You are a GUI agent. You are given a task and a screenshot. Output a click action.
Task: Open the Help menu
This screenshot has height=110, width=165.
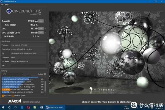(x=7, y=4)
